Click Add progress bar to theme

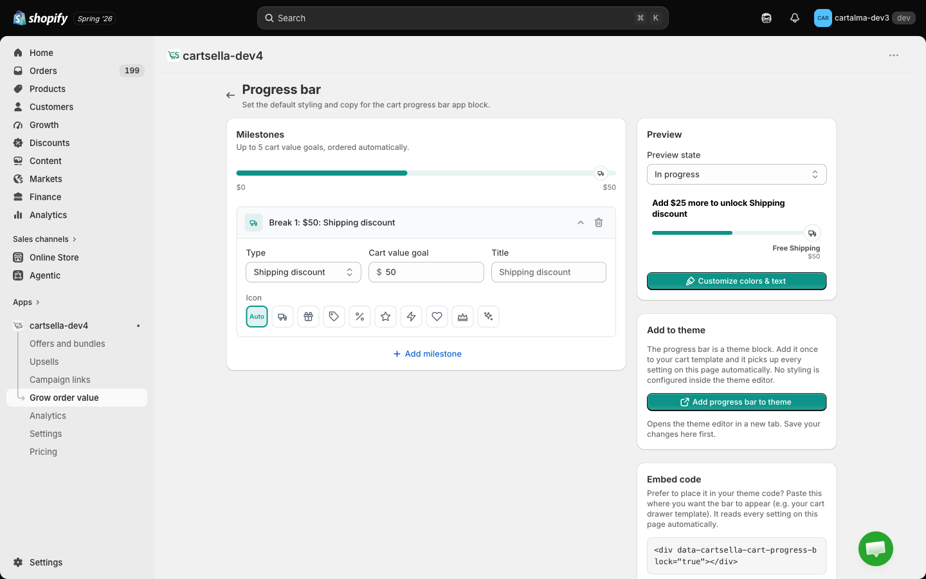tap(737, 402)
